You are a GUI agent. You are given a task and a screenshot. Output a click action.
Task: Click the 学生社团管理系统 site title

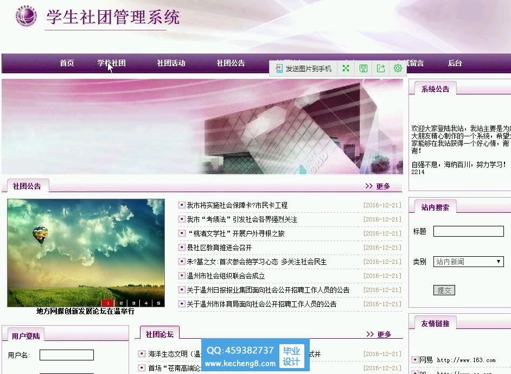(113, 17)
